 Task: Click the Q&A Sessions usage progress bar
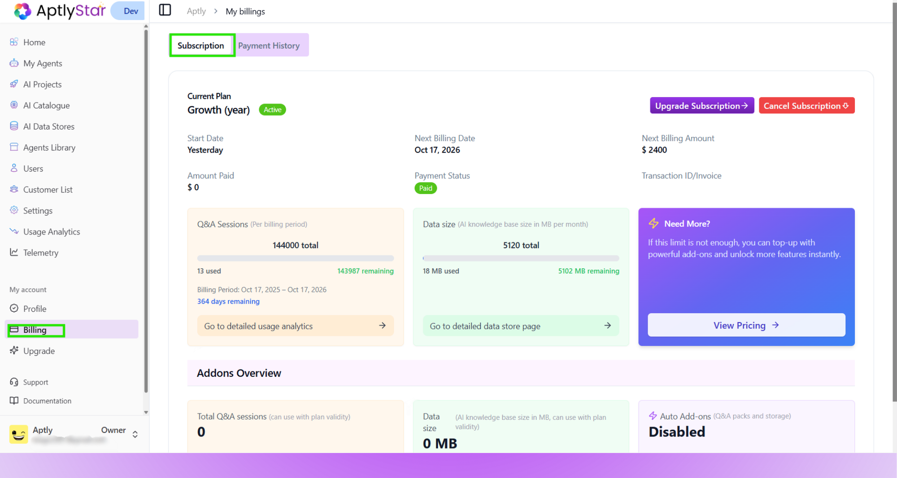point(295,258)
